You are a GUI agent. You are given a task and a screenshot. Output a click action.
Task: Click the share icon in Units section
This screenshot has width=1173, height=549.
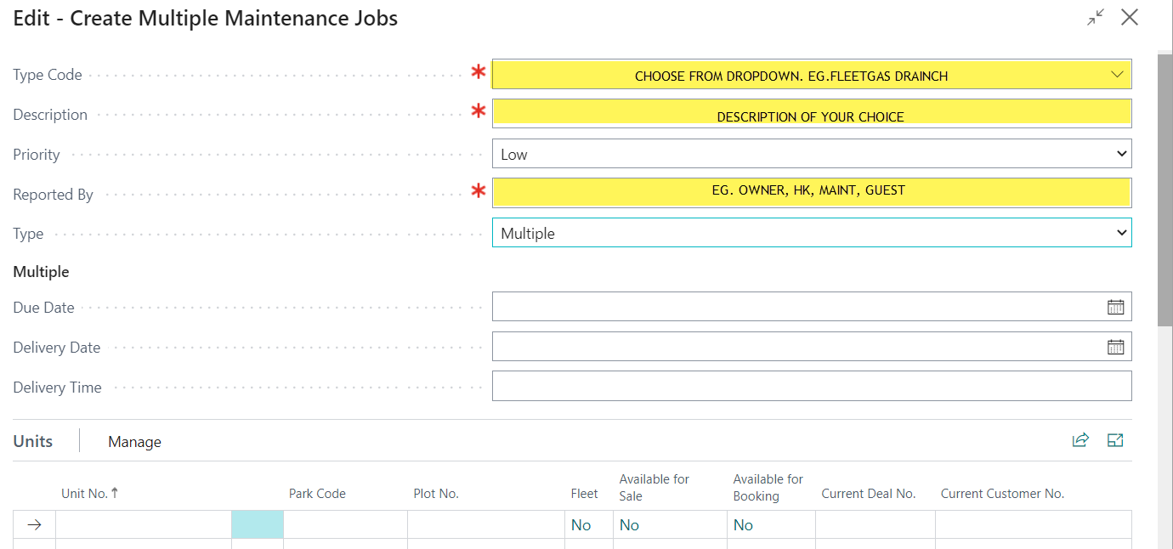1080,440
